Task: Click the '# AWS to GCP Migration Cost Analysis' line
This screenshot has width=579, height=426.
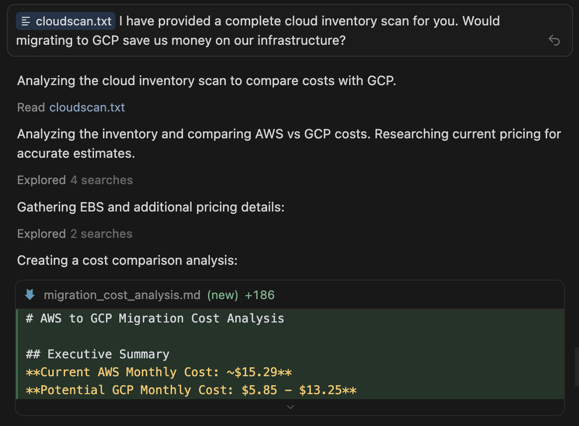Action: click(x=155, y=318)
